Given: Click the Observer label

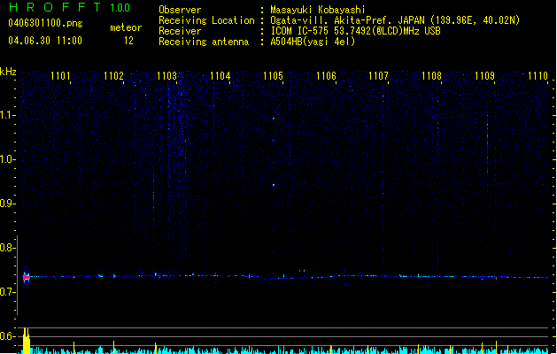Looking at the screenshot, I should coord(180,10).
